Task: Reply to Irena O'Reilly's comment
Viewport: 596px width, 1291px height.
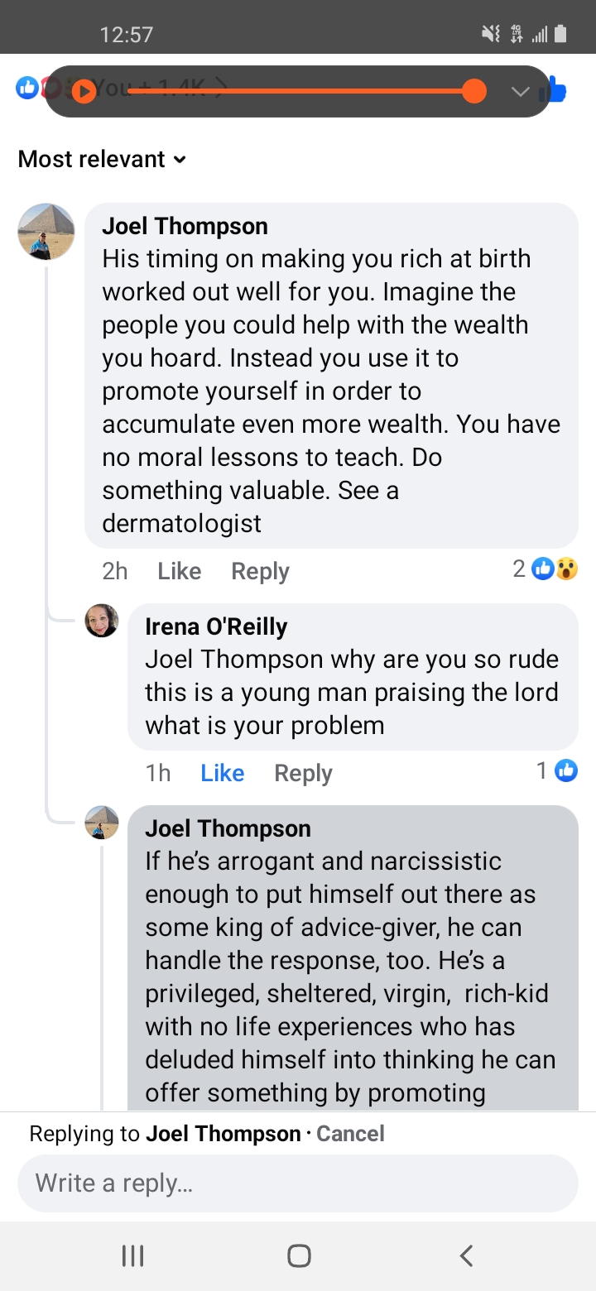Action: pos(303,773)
